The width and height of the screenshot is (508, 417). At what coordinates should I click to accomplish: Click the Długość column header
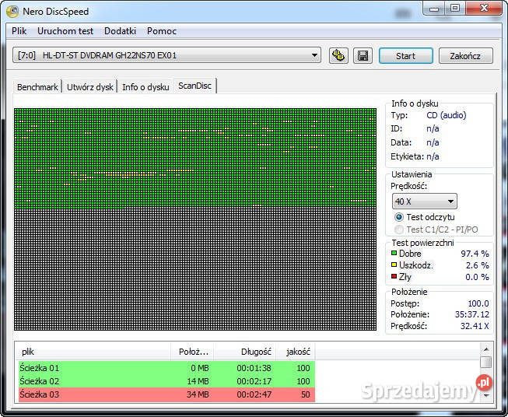point(245,352)
